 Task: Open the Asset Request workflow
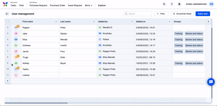tap(75, 5)
